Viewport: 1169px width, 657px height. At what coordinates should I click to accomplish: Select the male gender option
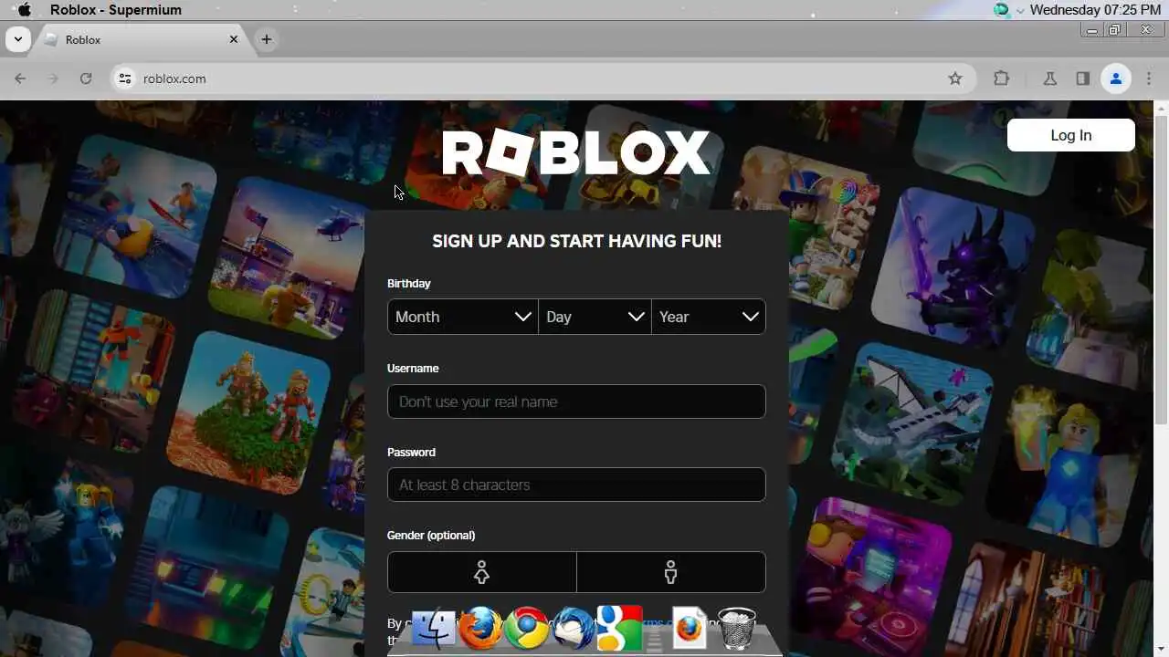point(671,572)
